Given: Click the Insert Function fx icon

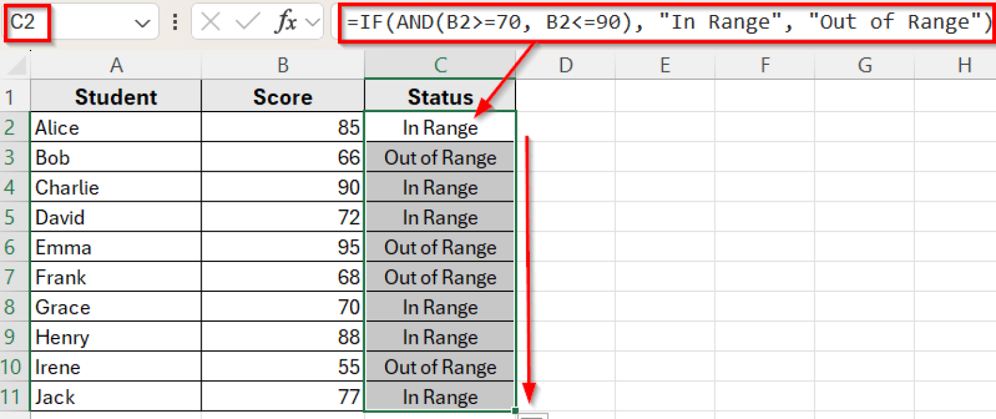Looking at the screenshot, I should pyautogui.click(x=285, y=23).
